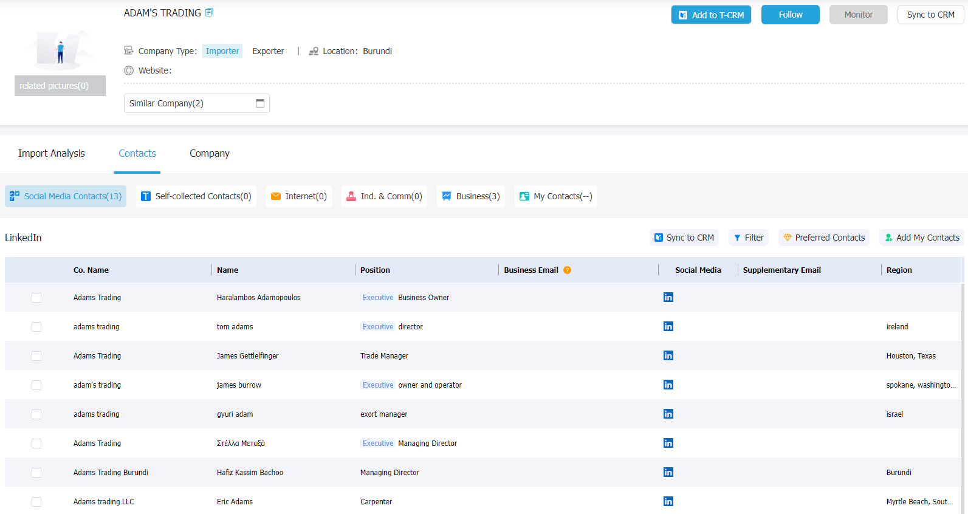Click Supplementary Email column header
Screen dimensions: 968x514
[782, 270]
